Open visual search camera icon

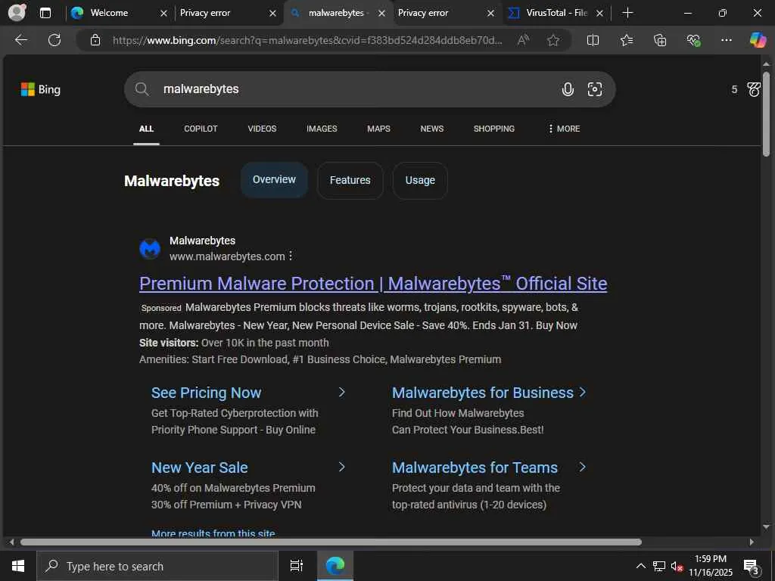[x=595, y=89]
